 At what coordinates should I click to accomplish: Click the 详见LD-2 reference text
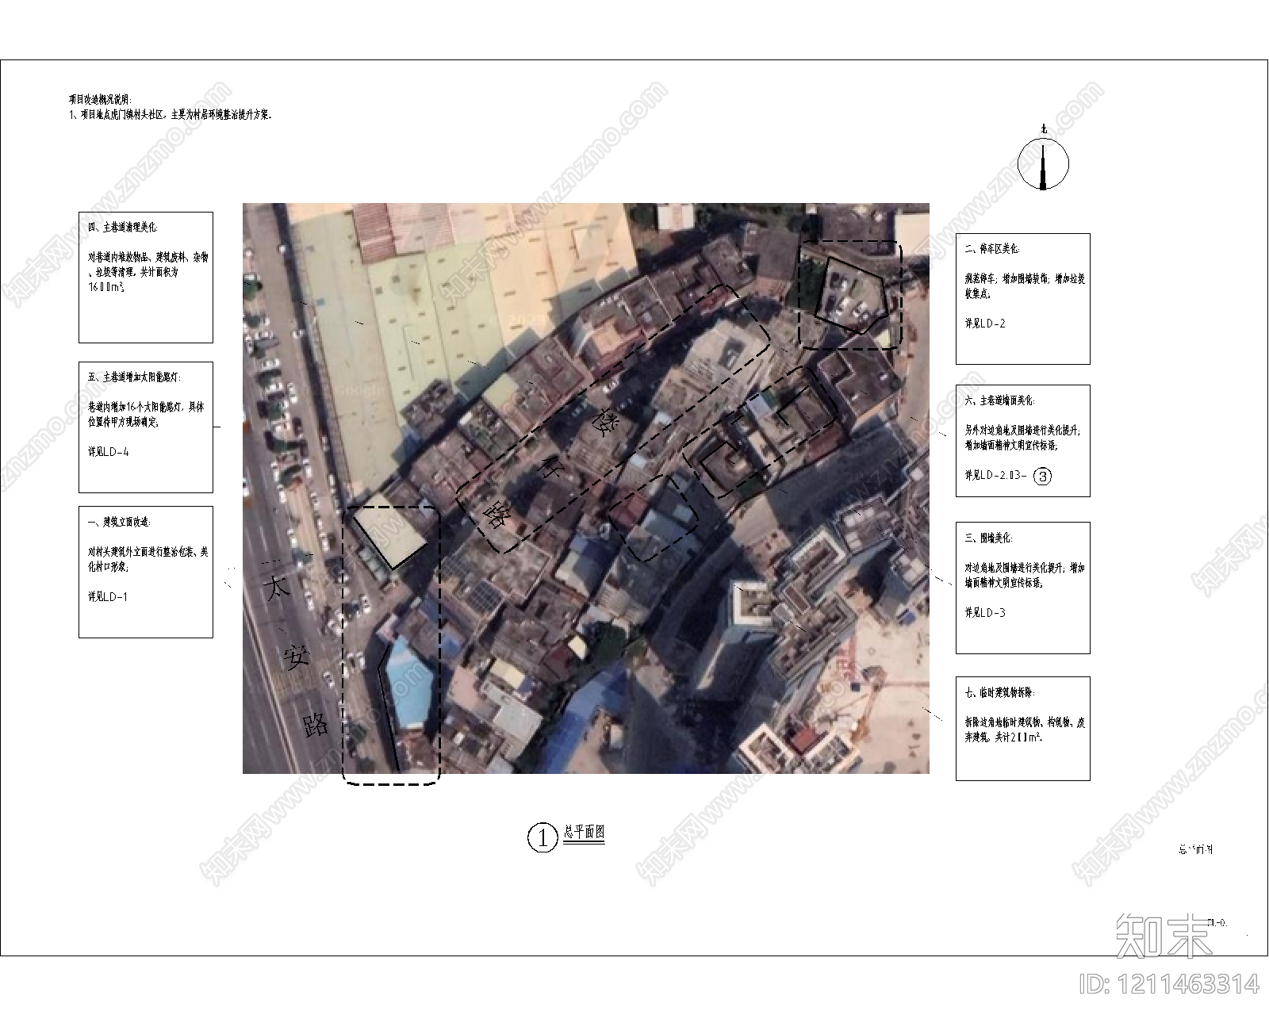coord(985,324)
